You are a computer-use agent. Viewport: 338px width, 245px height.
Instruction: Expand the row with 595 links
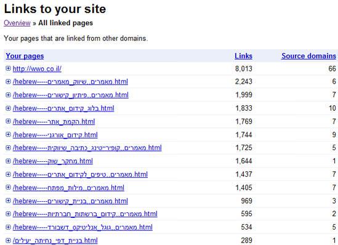[8, 214]
